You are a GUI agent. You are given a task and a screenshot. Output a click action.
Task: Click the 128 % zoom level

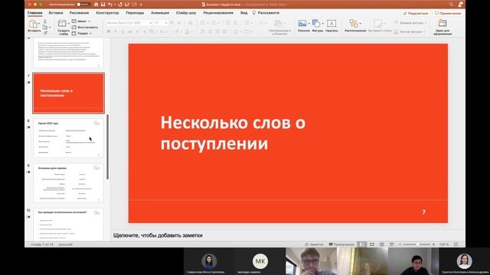tap(444, 244)
